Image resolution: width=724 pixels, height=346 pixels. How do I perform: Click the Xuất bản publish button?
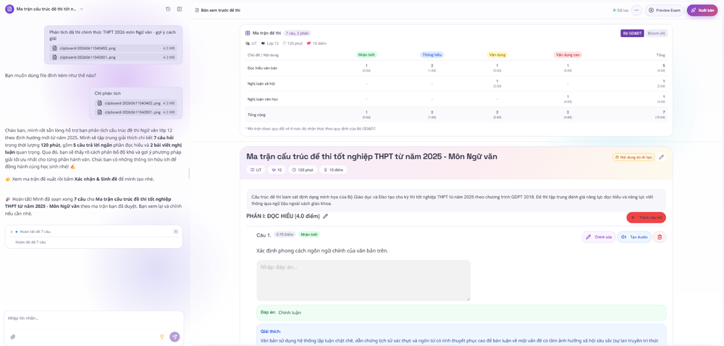coord(702,10)
